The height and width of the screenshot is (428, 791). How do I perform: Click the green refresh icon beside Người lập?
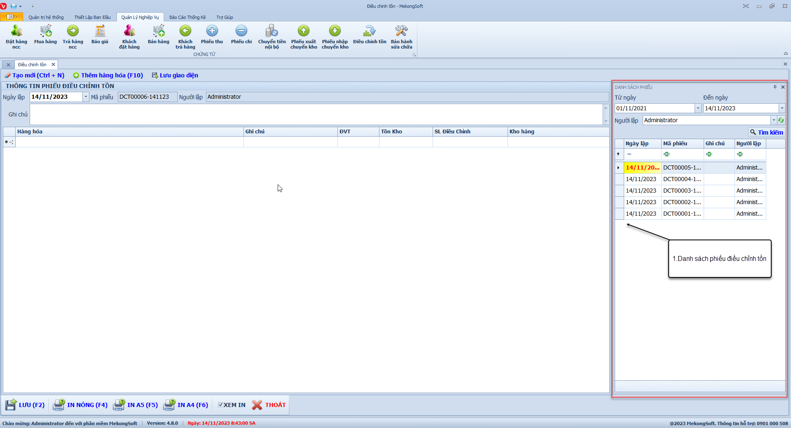point(781,120)
